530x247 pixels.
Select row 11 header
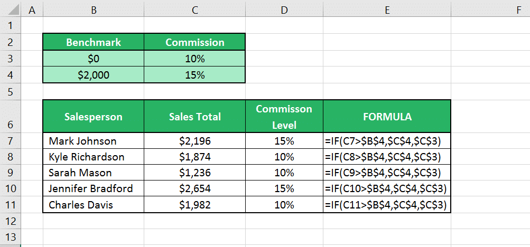[x=10, y=204]
